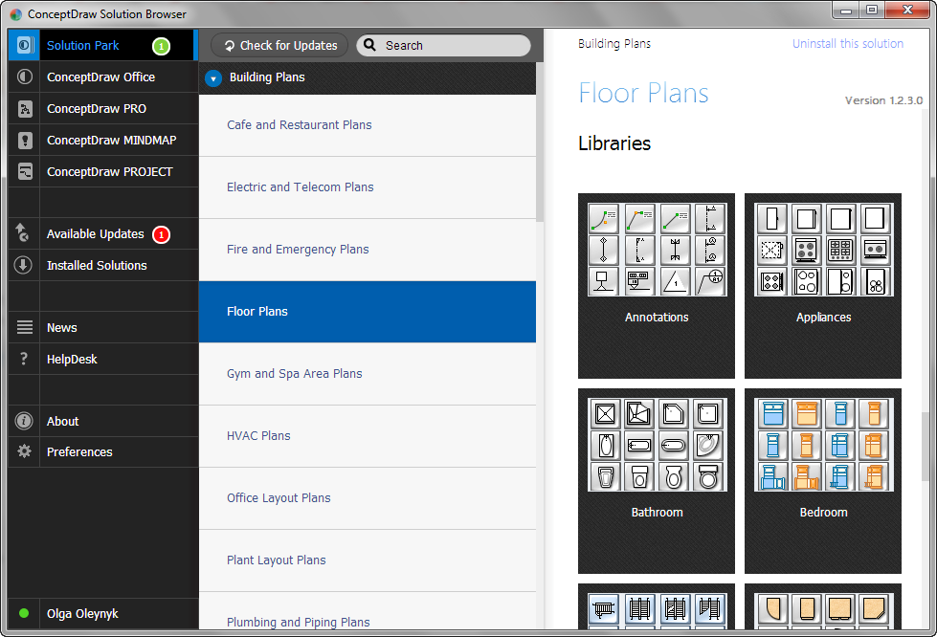The height and width of the screenshot is (637, 937).
Task: Select Plant Layout Plans
Action: coord(367,560)
